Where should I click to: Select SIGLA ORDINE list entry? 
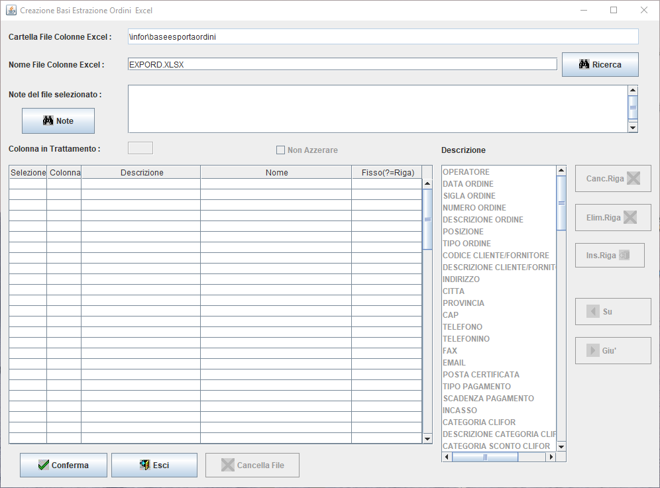click(499, 195)
